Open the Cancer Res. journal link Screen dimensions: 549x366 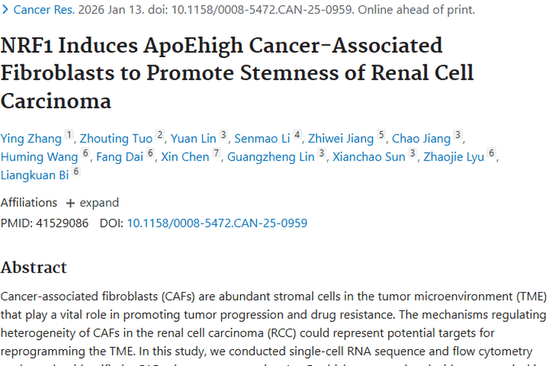tap(42, 10)
